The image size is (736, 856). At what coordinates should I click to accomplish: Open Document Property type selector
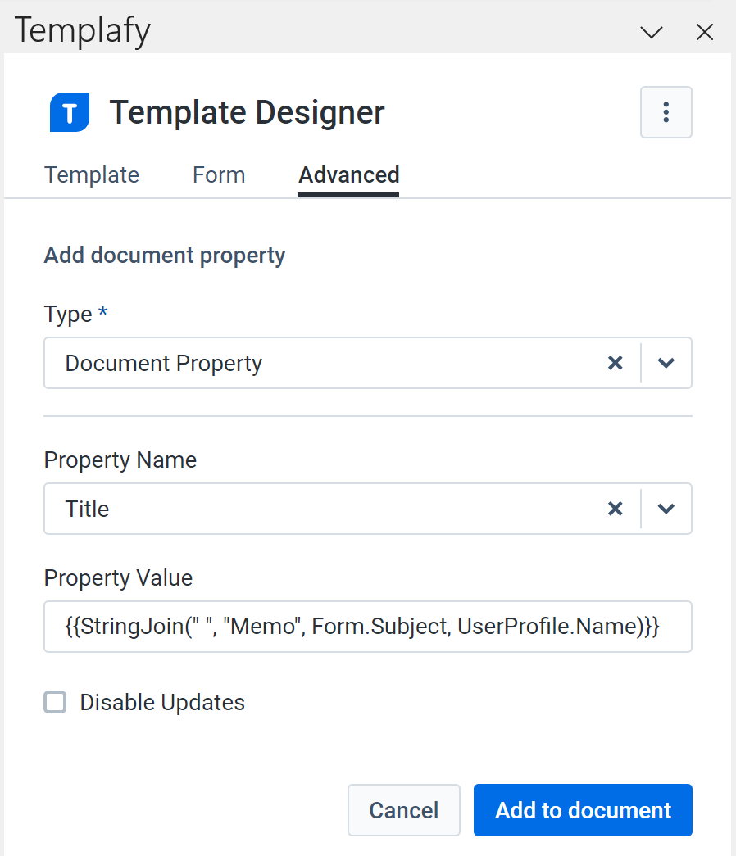pyautogui.click(x=666, y=363)
